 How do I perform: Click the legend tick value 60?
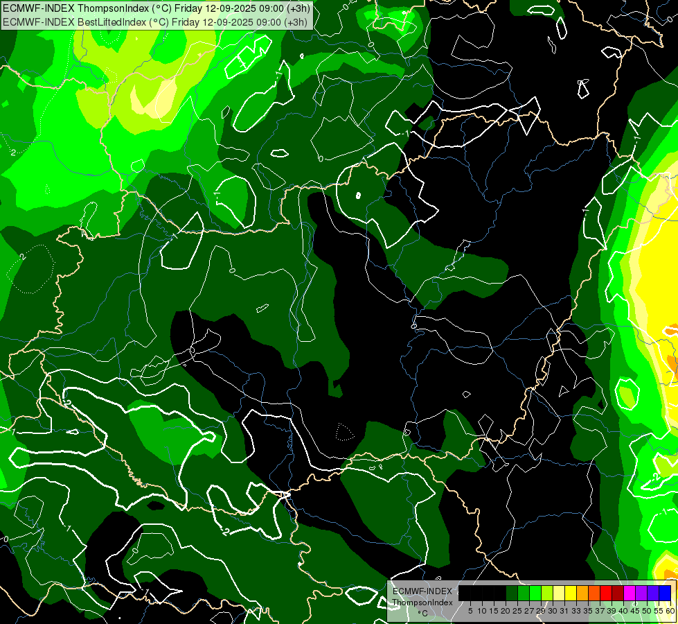[x=670, y=611]
